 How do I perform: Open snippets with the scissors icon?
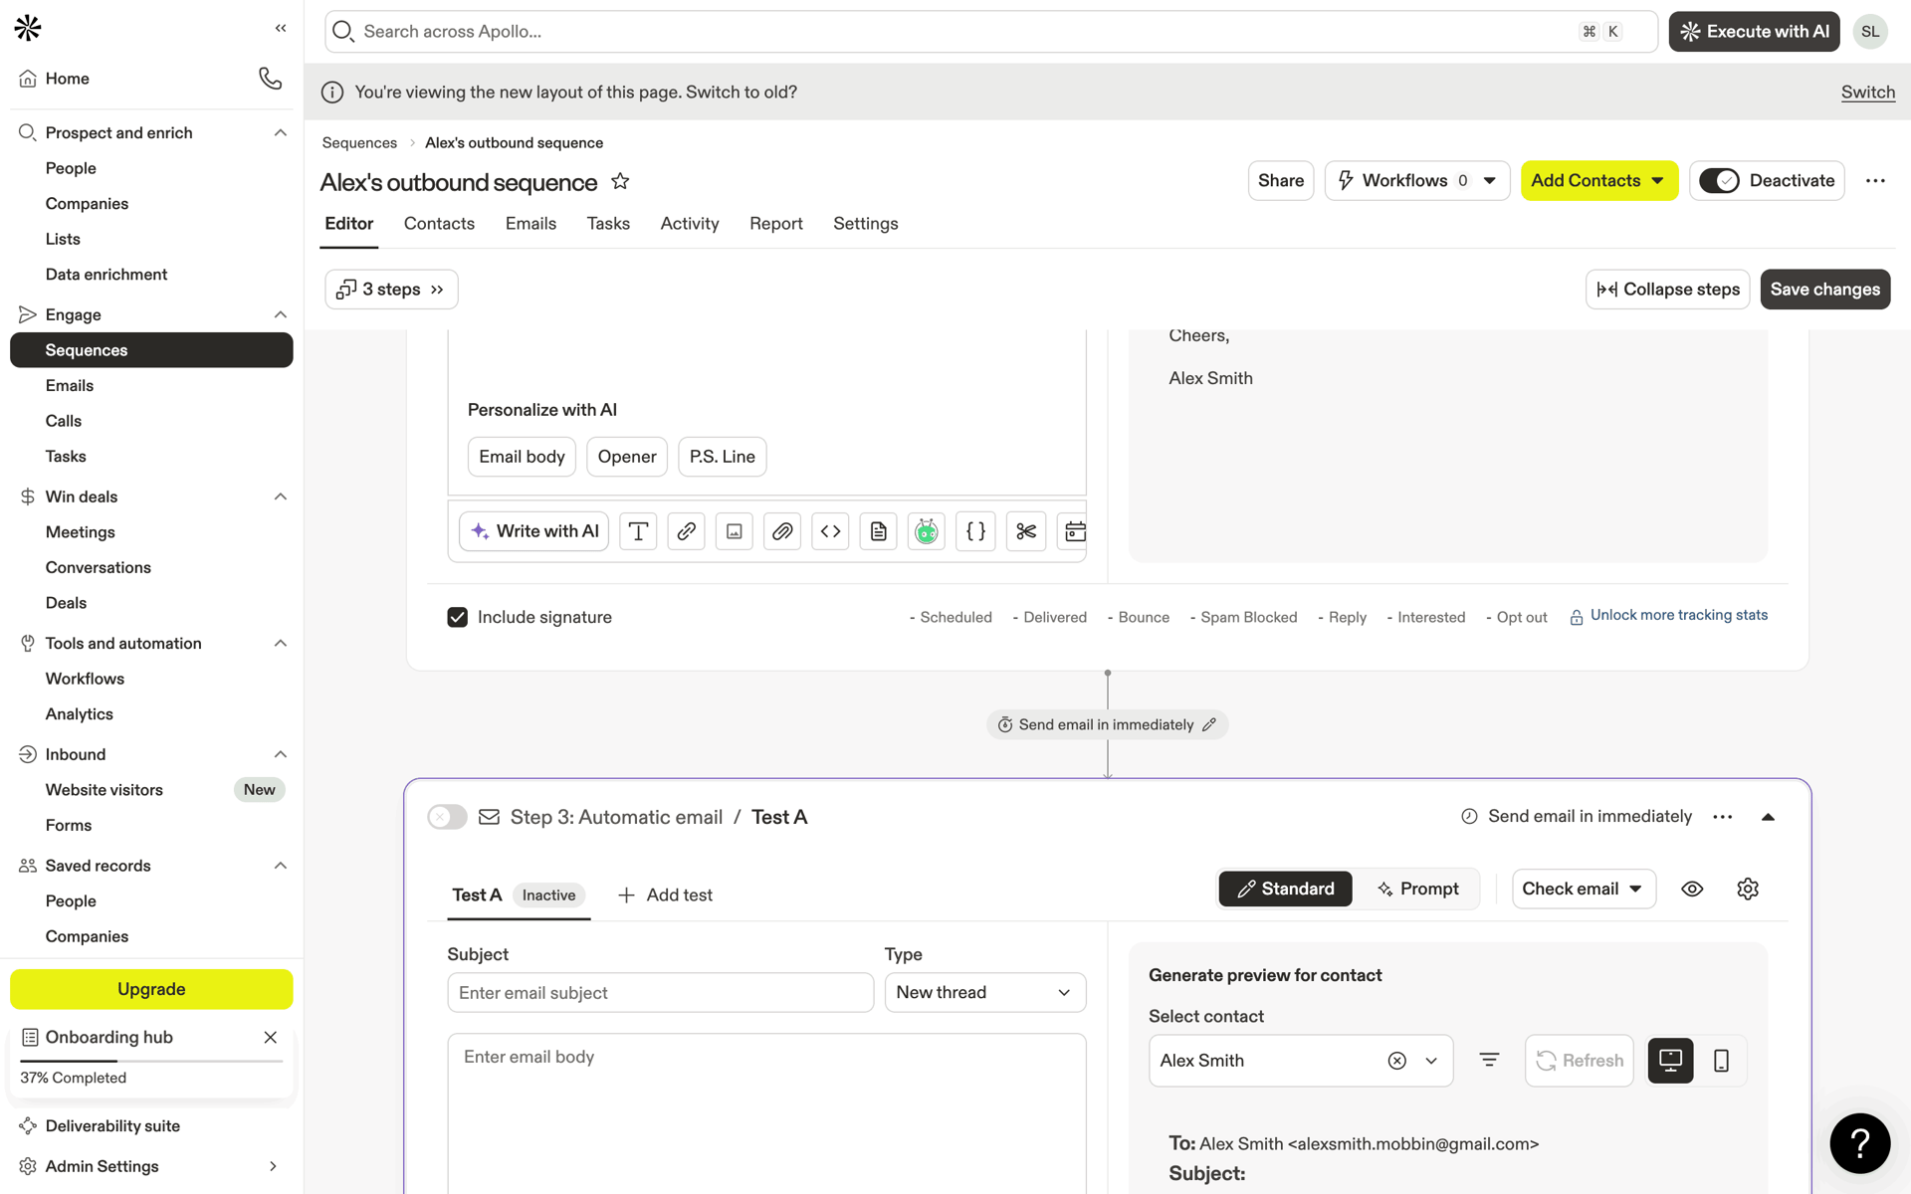[1026, 531]
